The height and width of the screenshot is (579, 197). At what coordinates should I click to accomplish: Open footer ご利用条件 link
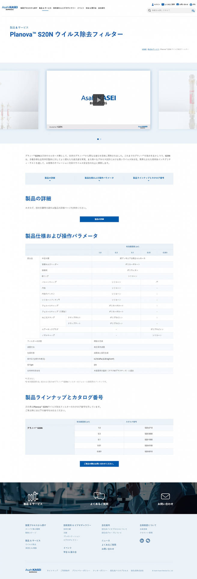point(65,571)
